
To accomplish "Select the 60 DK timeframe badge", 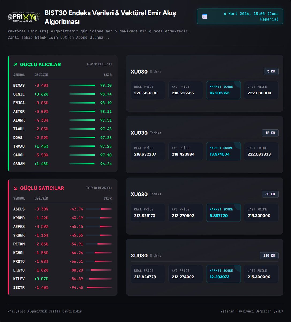I will click(x=270, y=194).
